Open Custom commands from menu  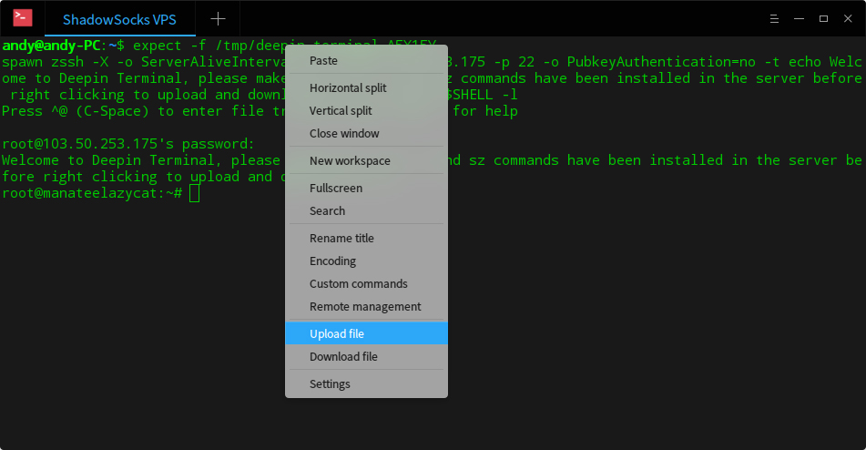(x=359, y=284)
